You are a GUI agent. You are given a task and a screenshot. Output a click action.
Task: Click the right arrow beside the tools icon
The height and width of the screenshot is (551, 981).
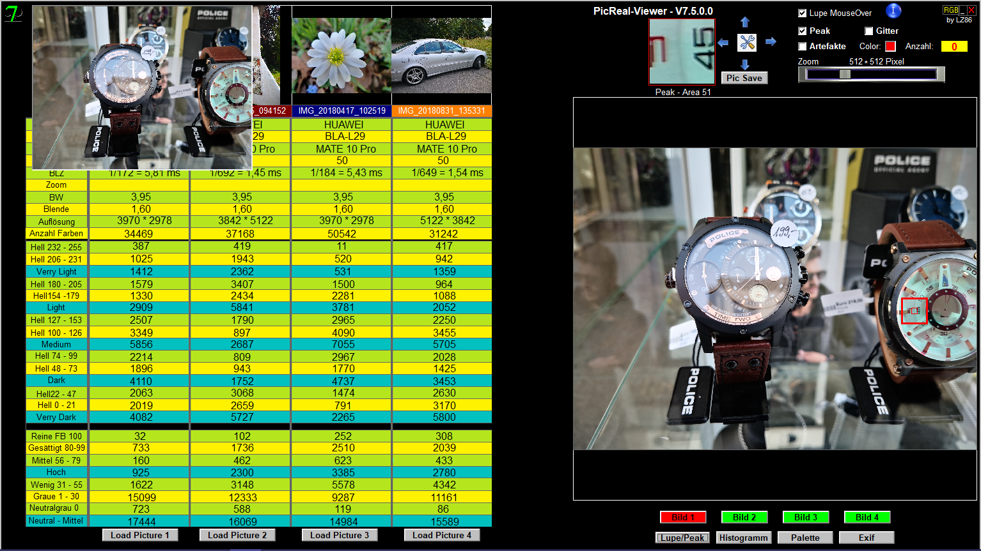click(x=771, y=42)
